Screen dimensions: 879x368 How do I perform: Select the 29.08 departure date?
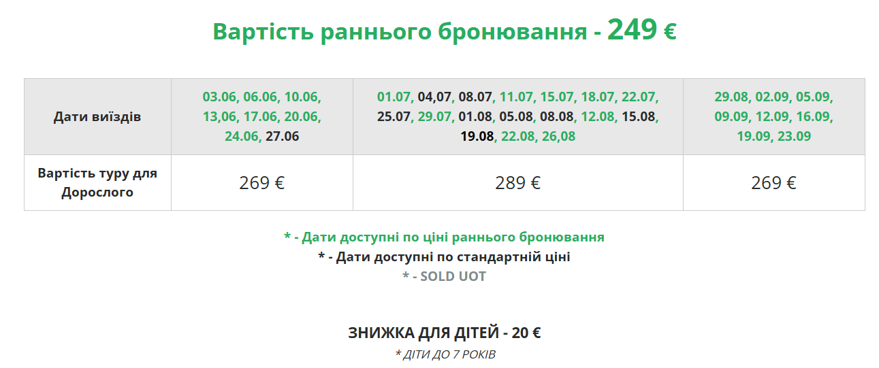[x=731, y=97]
